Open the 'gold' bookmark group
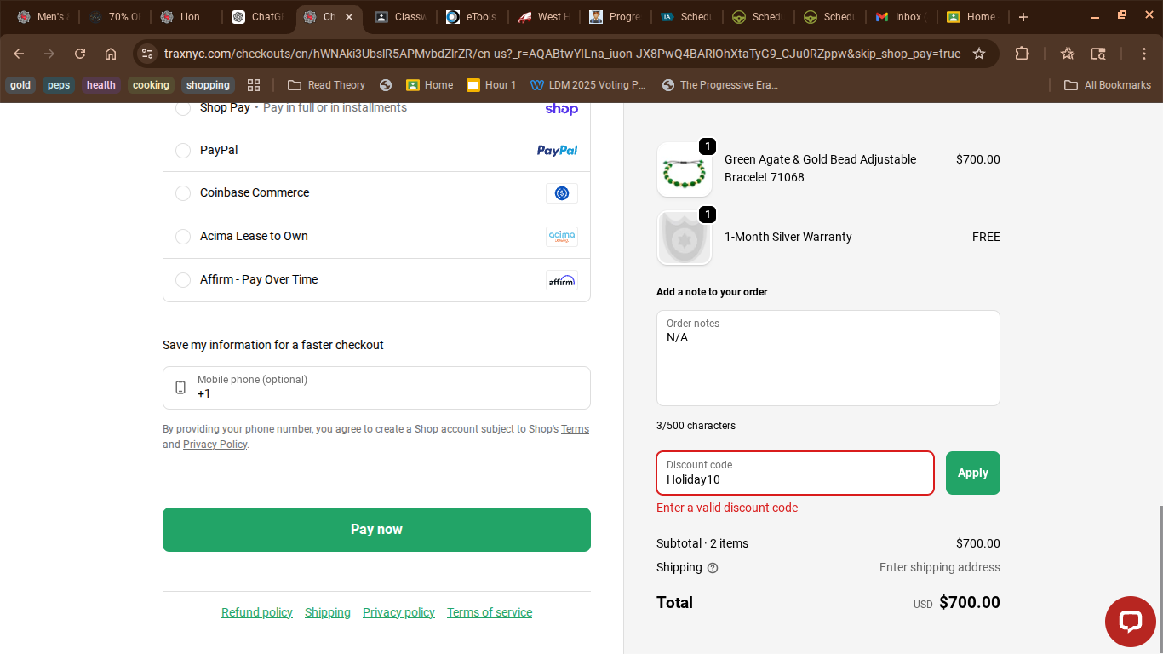The image size is (1163, 654). (x=20, y=85)
